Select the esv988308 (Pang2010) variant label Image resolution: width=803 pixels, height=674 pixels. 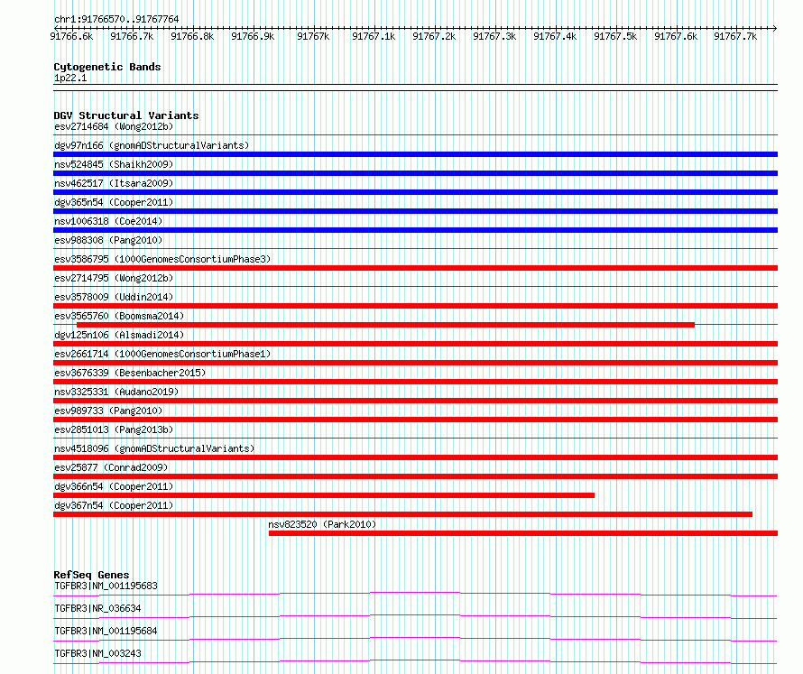108,240
